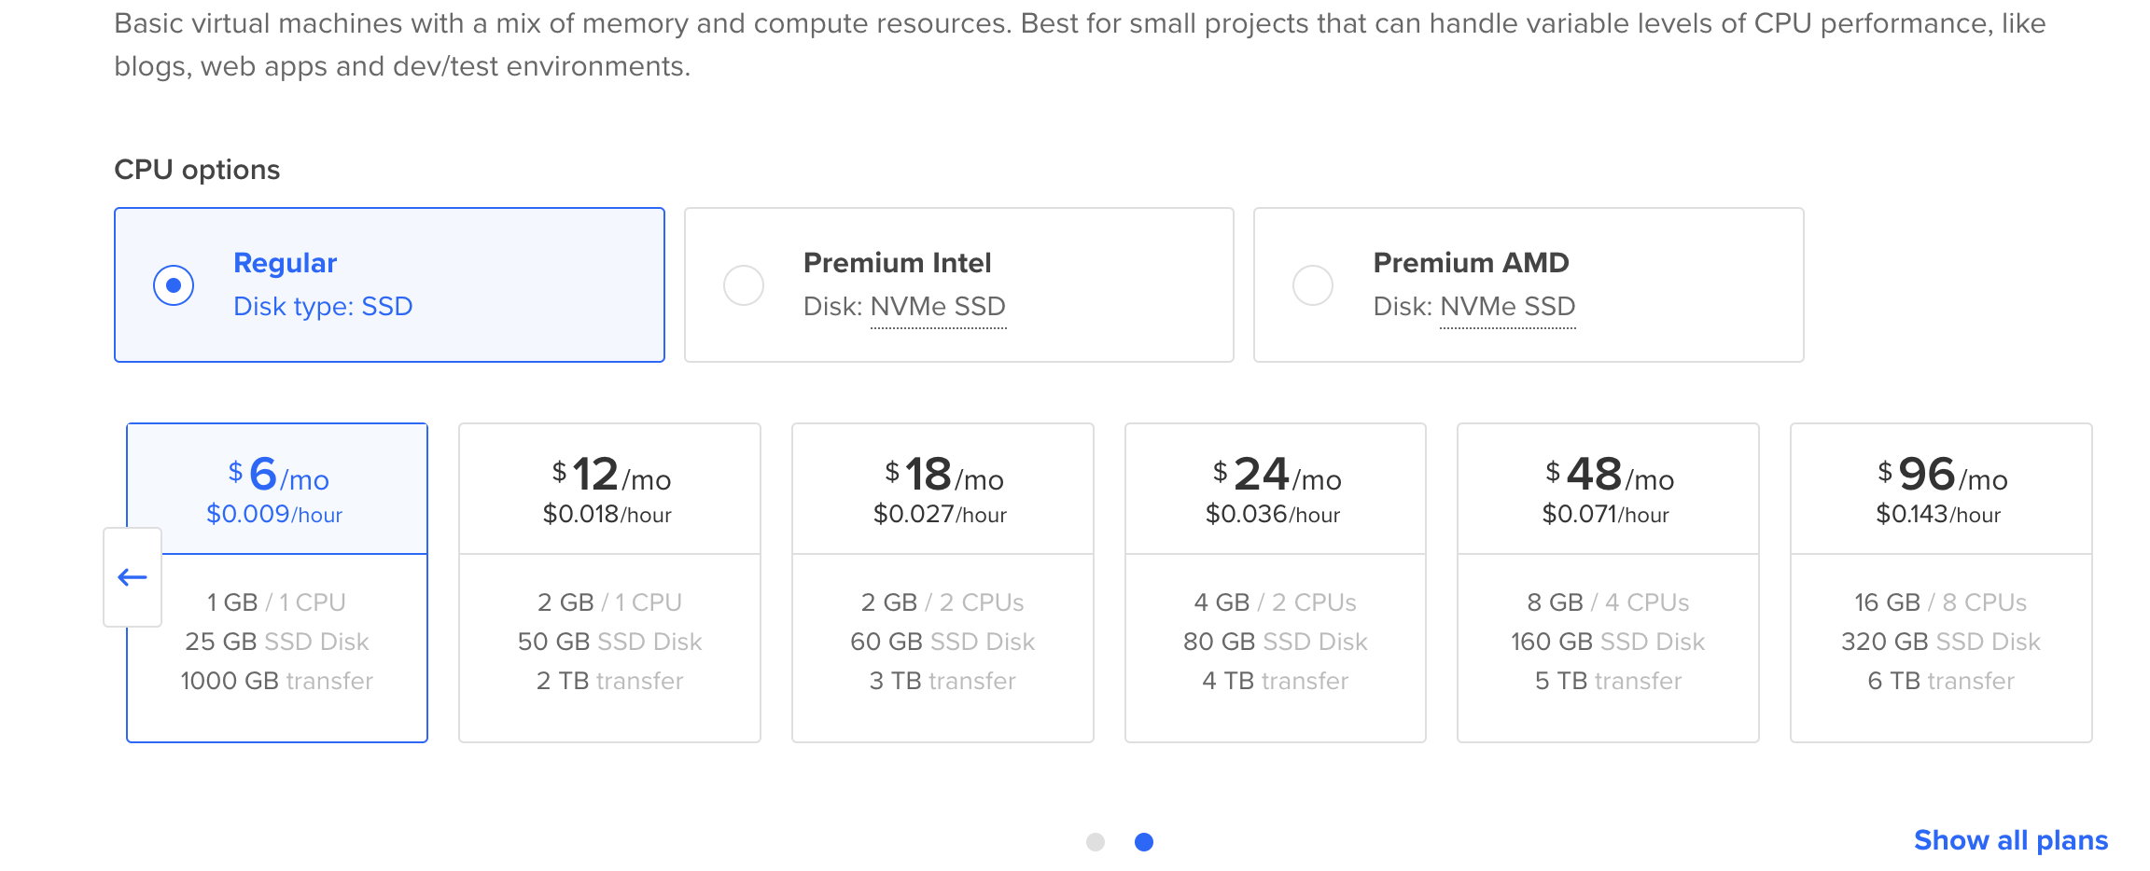Click NVMe SSD tooltip under Premium AMD
The height and width of the screenshot is (871, 2150).
1507,307
